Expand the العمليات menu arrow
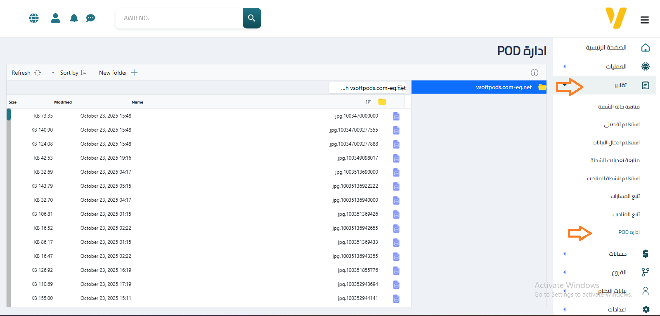The image size is (660, 316). 565,66
